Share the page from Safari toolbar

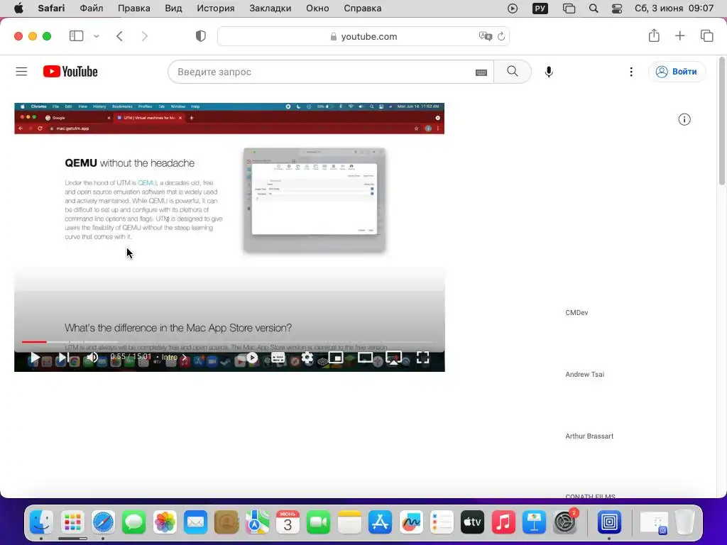654,35
